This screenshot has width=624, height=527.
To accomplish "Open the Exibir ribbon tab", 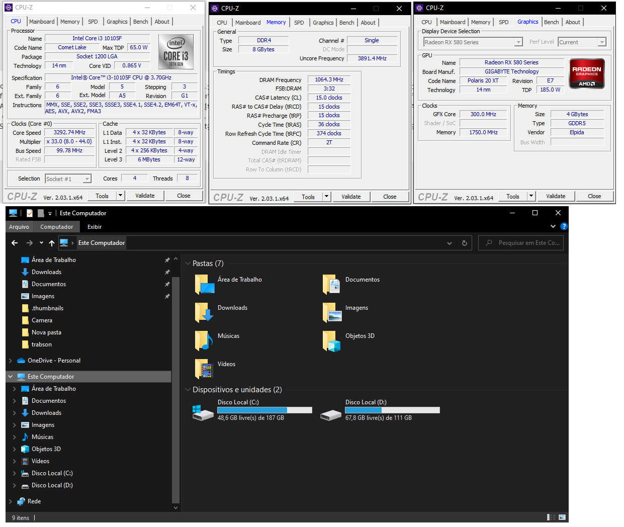I will tap(95, 227).
